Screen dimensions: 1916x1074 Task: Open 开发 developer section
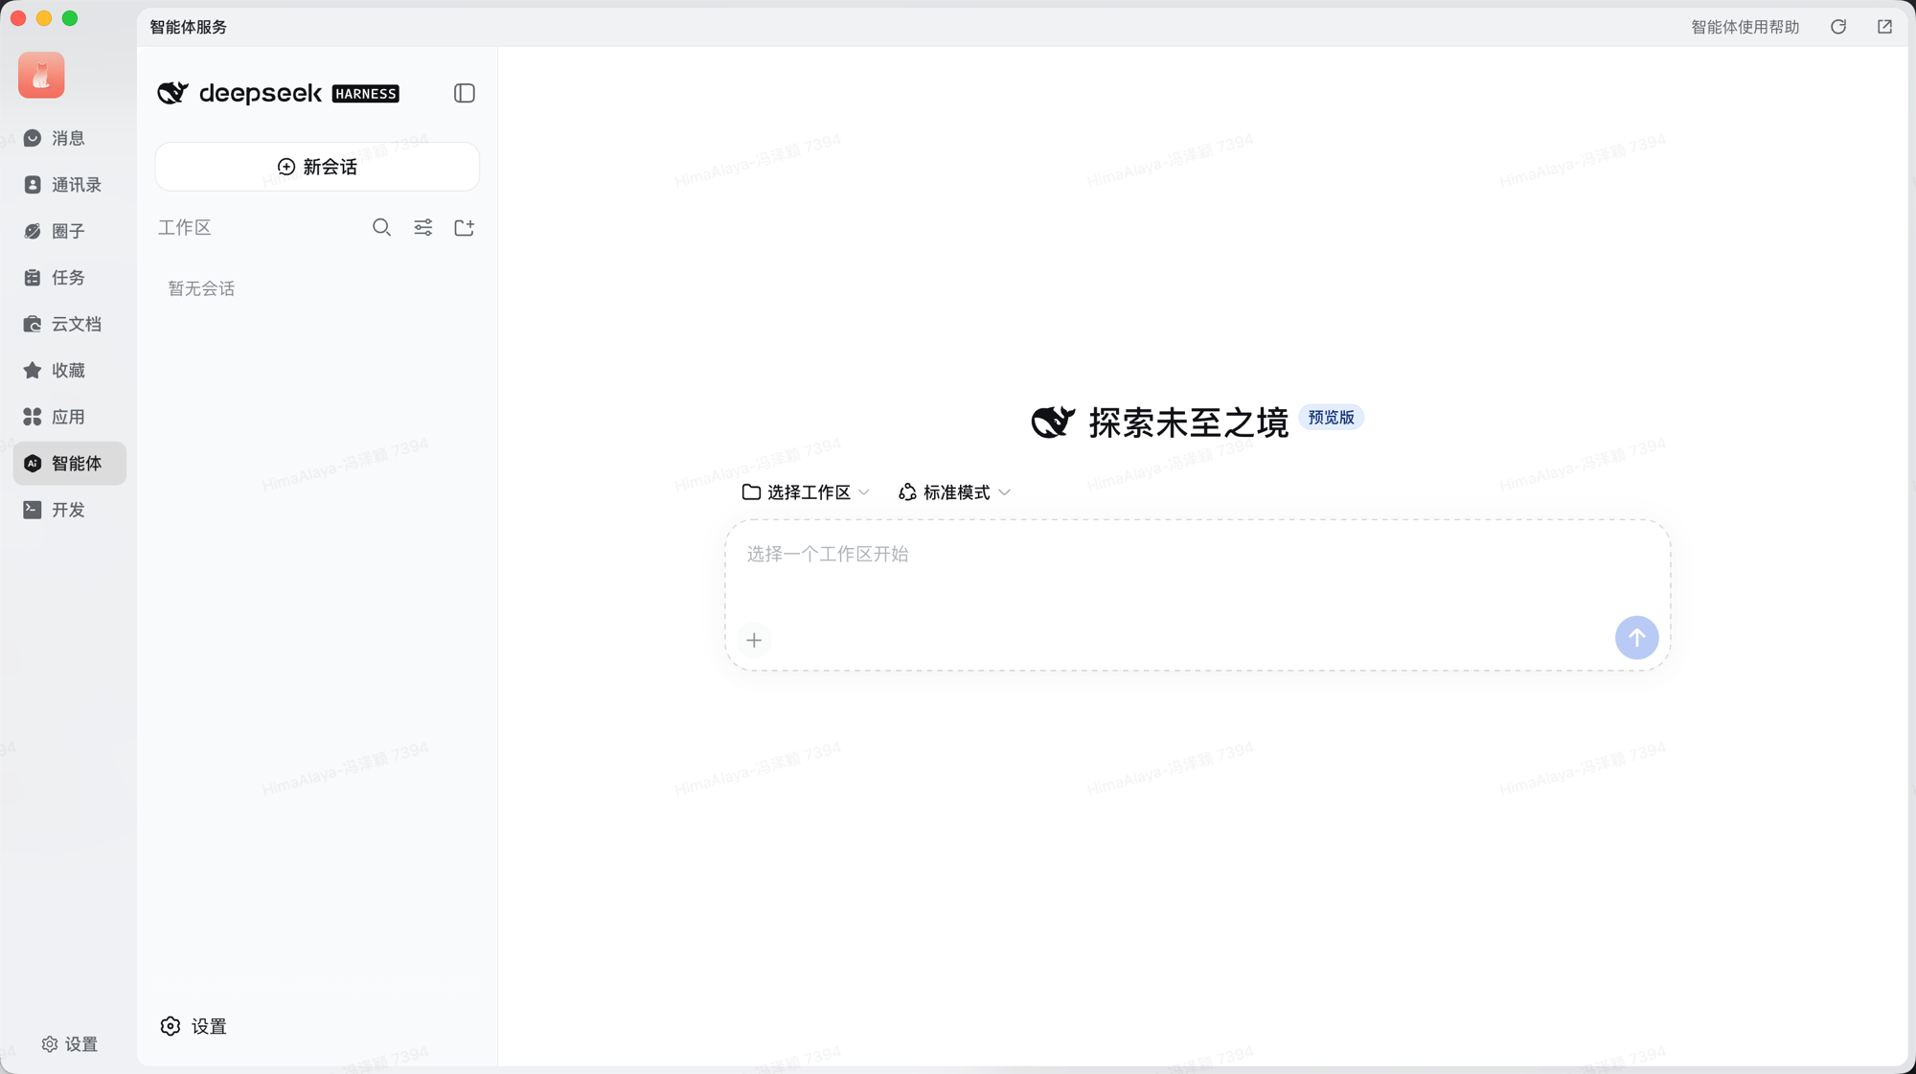pos(69,510)
